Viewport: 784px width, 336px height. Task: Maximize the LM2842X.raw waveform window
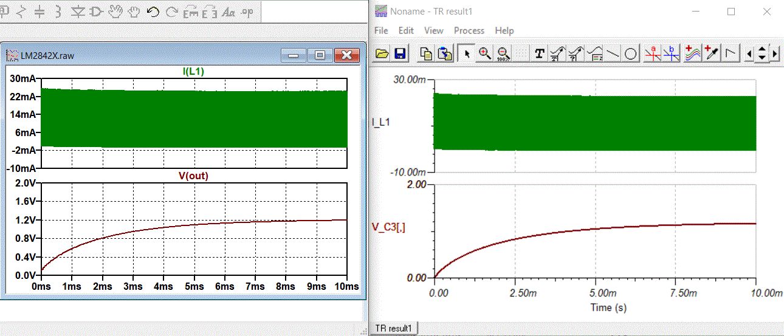[x=320, y=55]
